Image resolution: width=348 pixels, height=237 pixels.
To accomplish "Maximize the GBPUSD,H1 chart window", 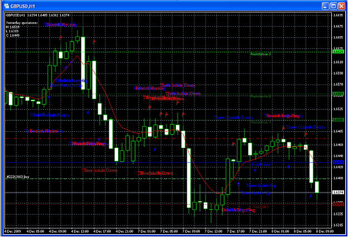I will tap(334, 6).
